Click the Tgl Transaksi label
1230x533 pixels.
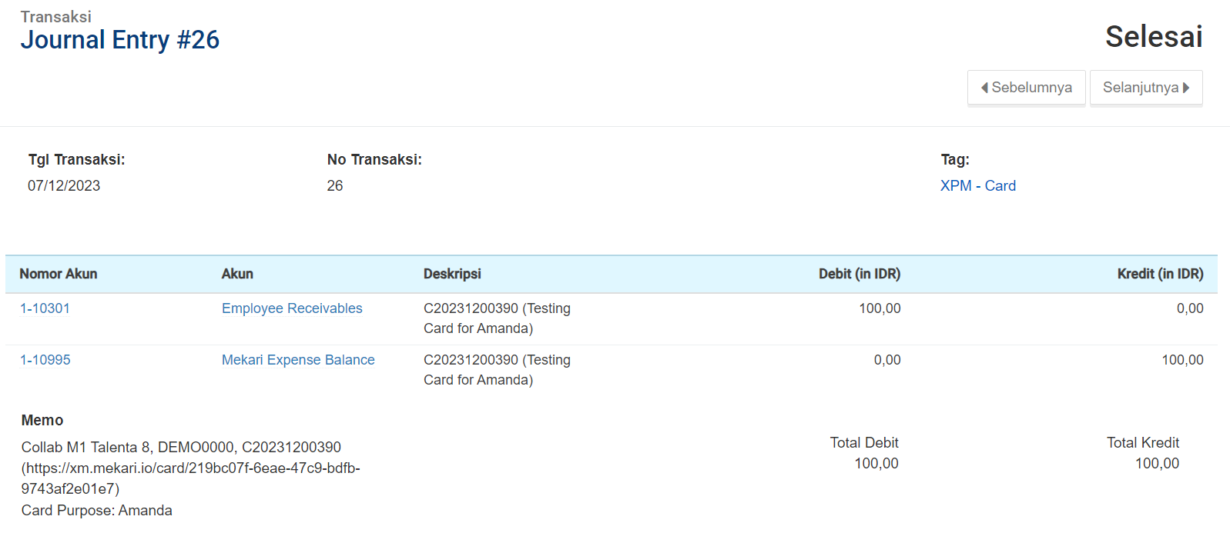click(76, 159)
